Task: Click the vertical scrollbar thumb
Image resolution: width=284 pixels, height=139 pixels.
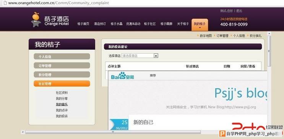Action: point(269,51)
